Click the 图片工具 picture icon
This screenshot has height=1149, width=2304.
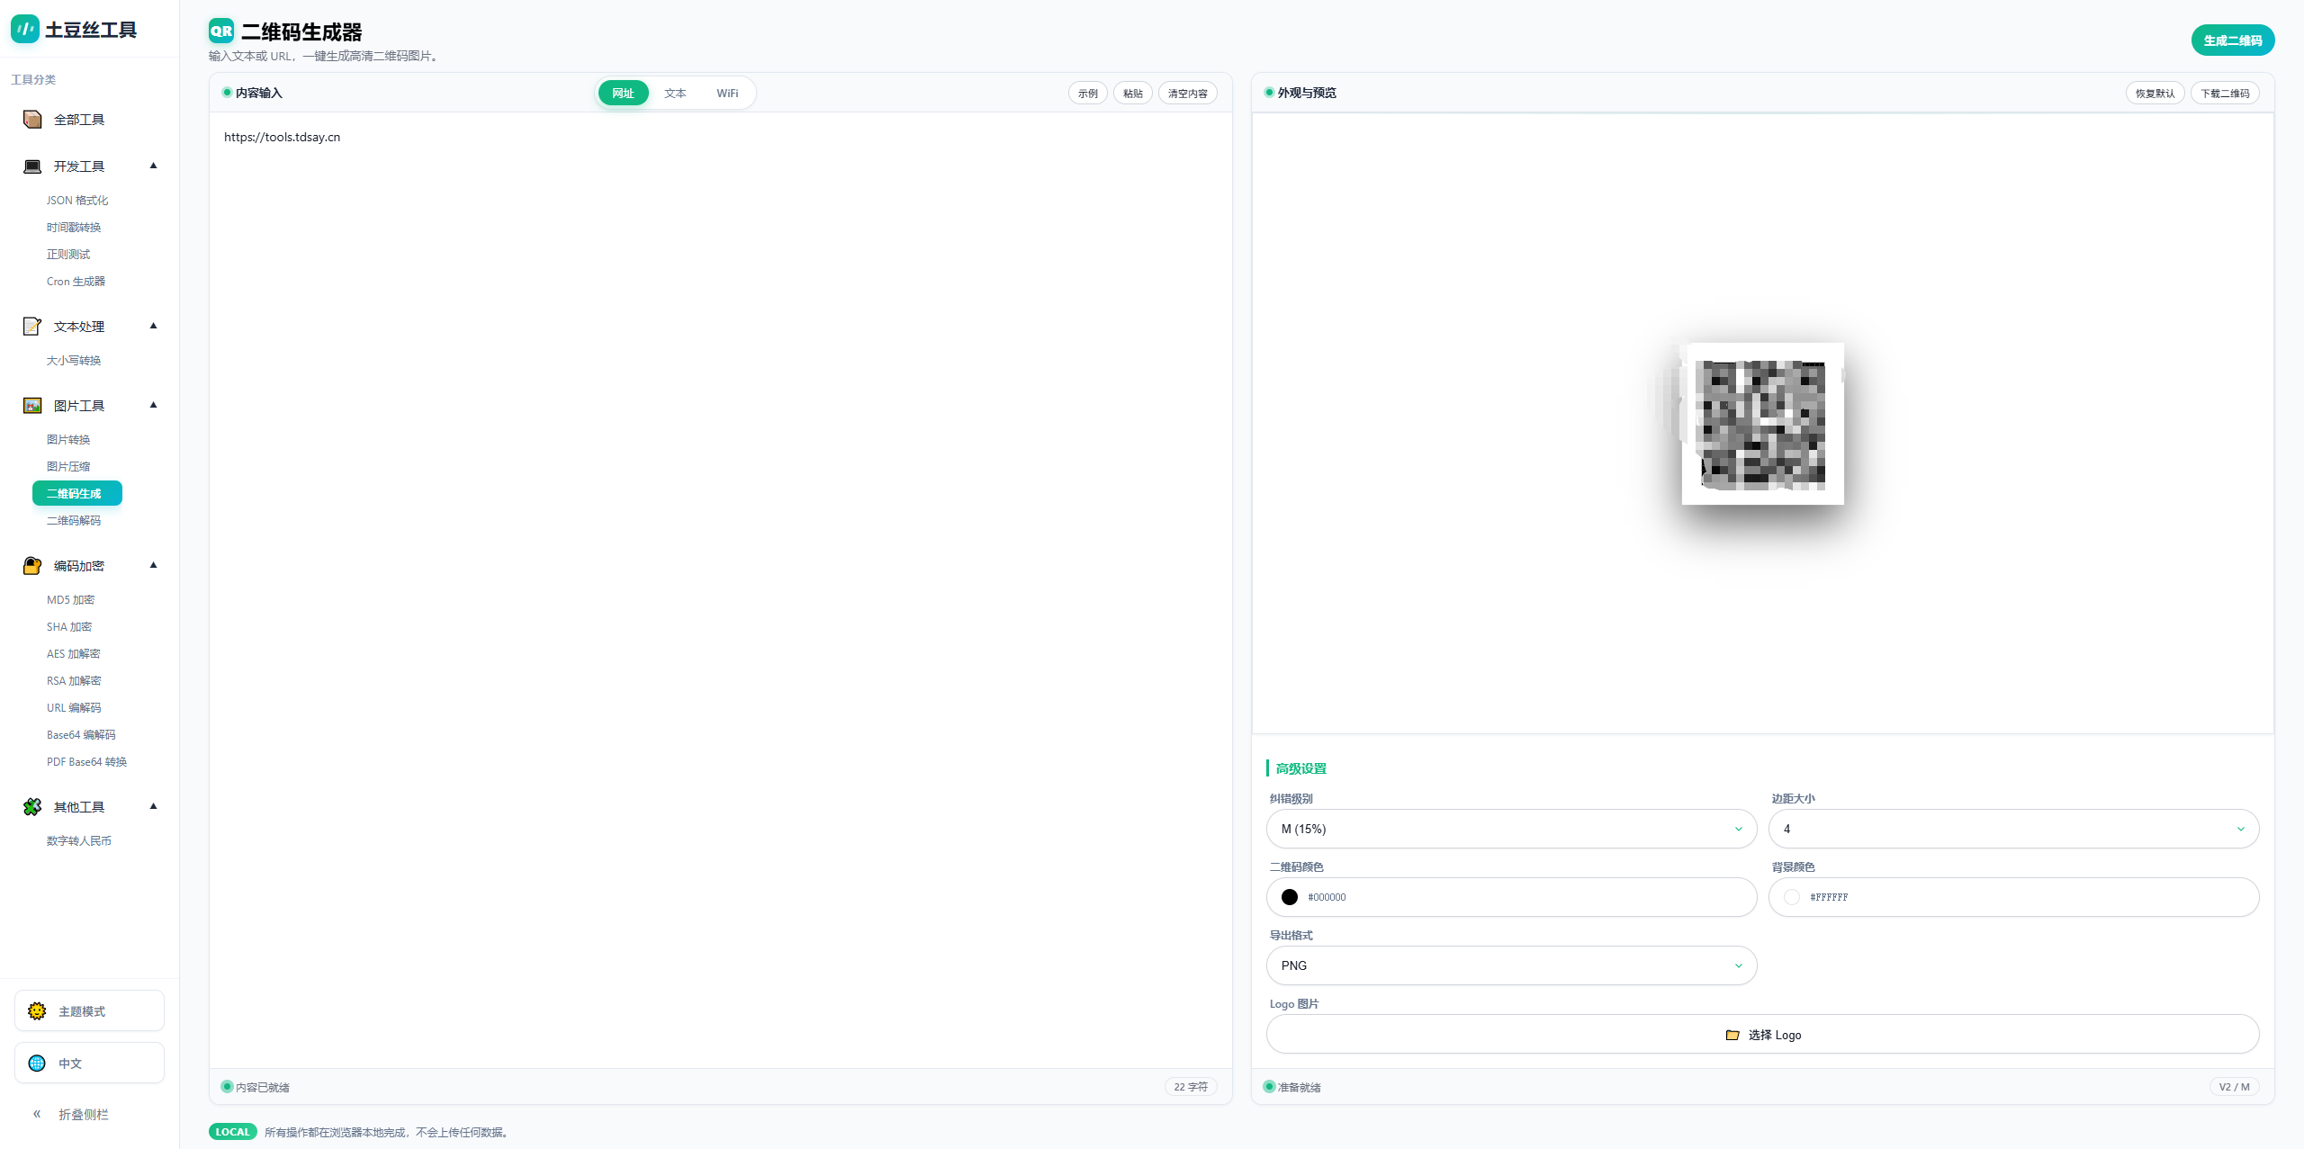(x=32, y=406)
